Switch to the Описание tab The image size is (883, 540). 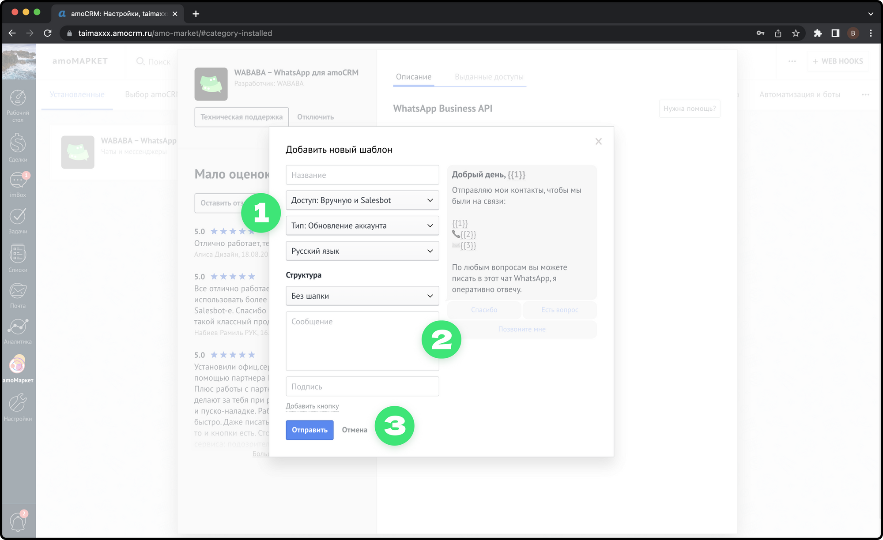pos(414,77)
